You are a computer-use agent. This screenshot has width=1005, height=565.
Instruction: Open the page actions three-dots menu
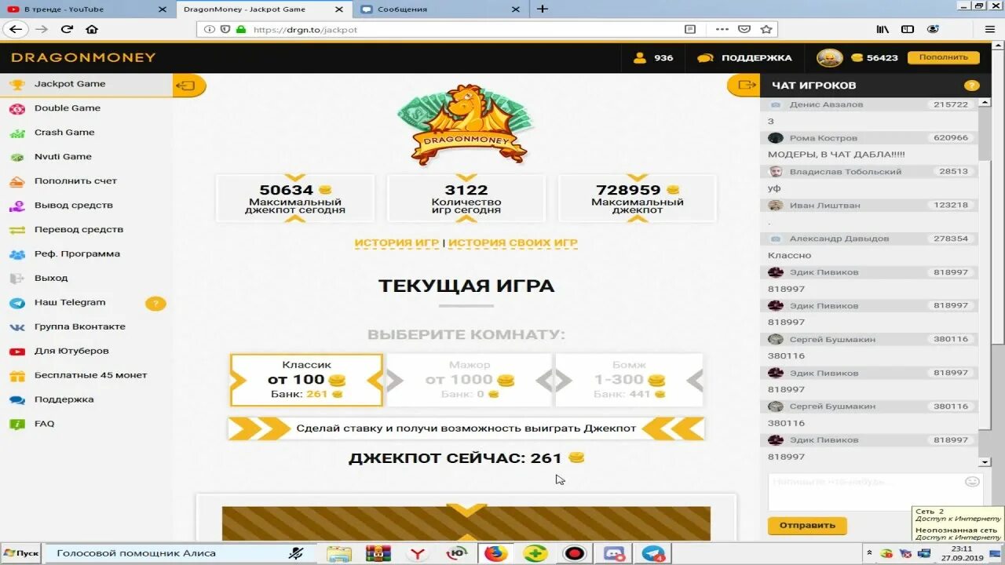click(x=722, y=30)
